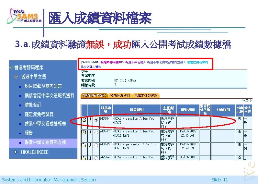The height and width of the screenshot is (184, 258).
Task: Select radio button for message 243345
Action: click(96, 145)
